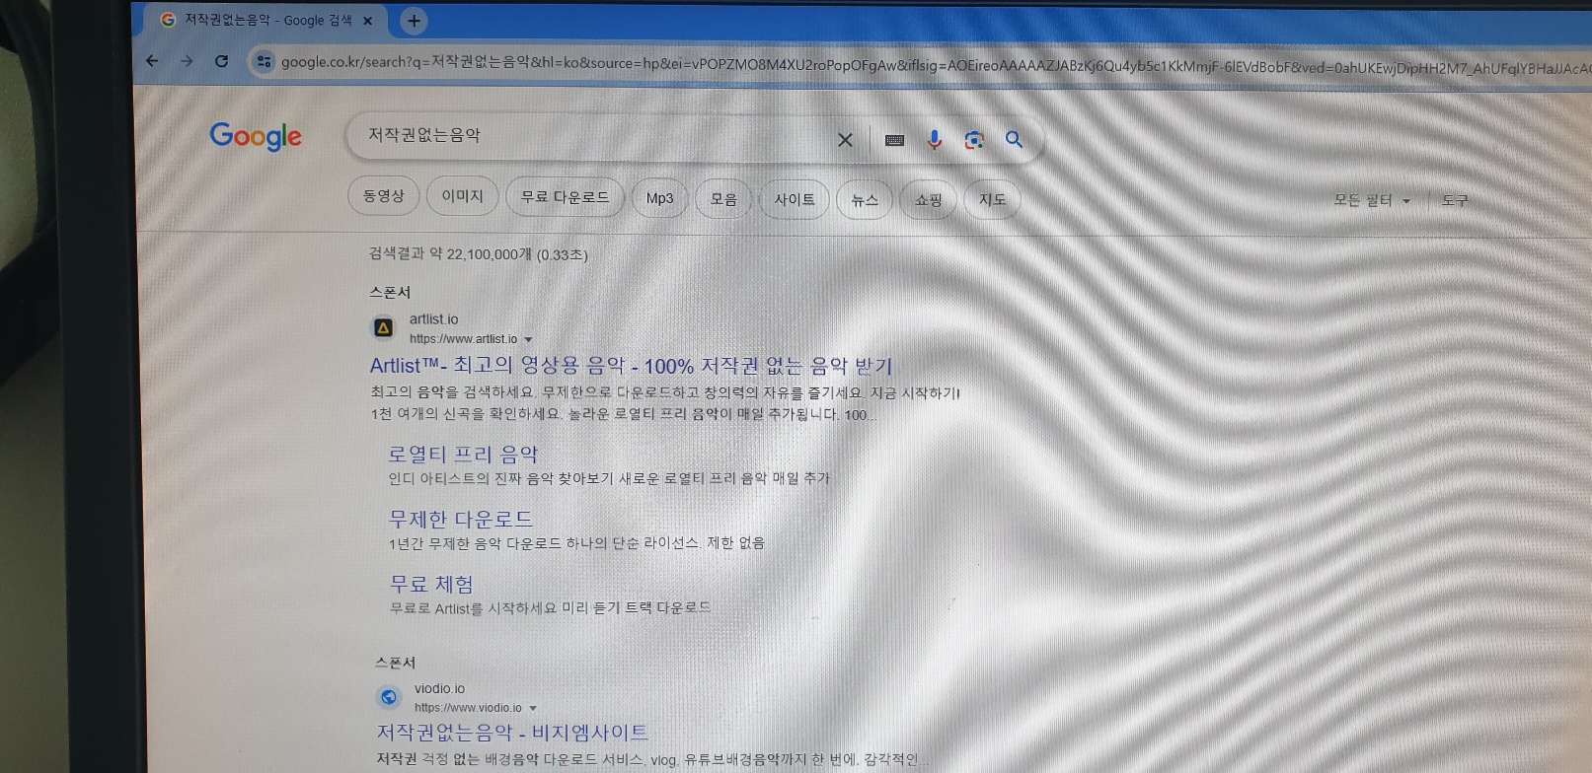Click the 저작권없는음악 browser tab
The image size is (1592, 773).
[x=266, y=20]
